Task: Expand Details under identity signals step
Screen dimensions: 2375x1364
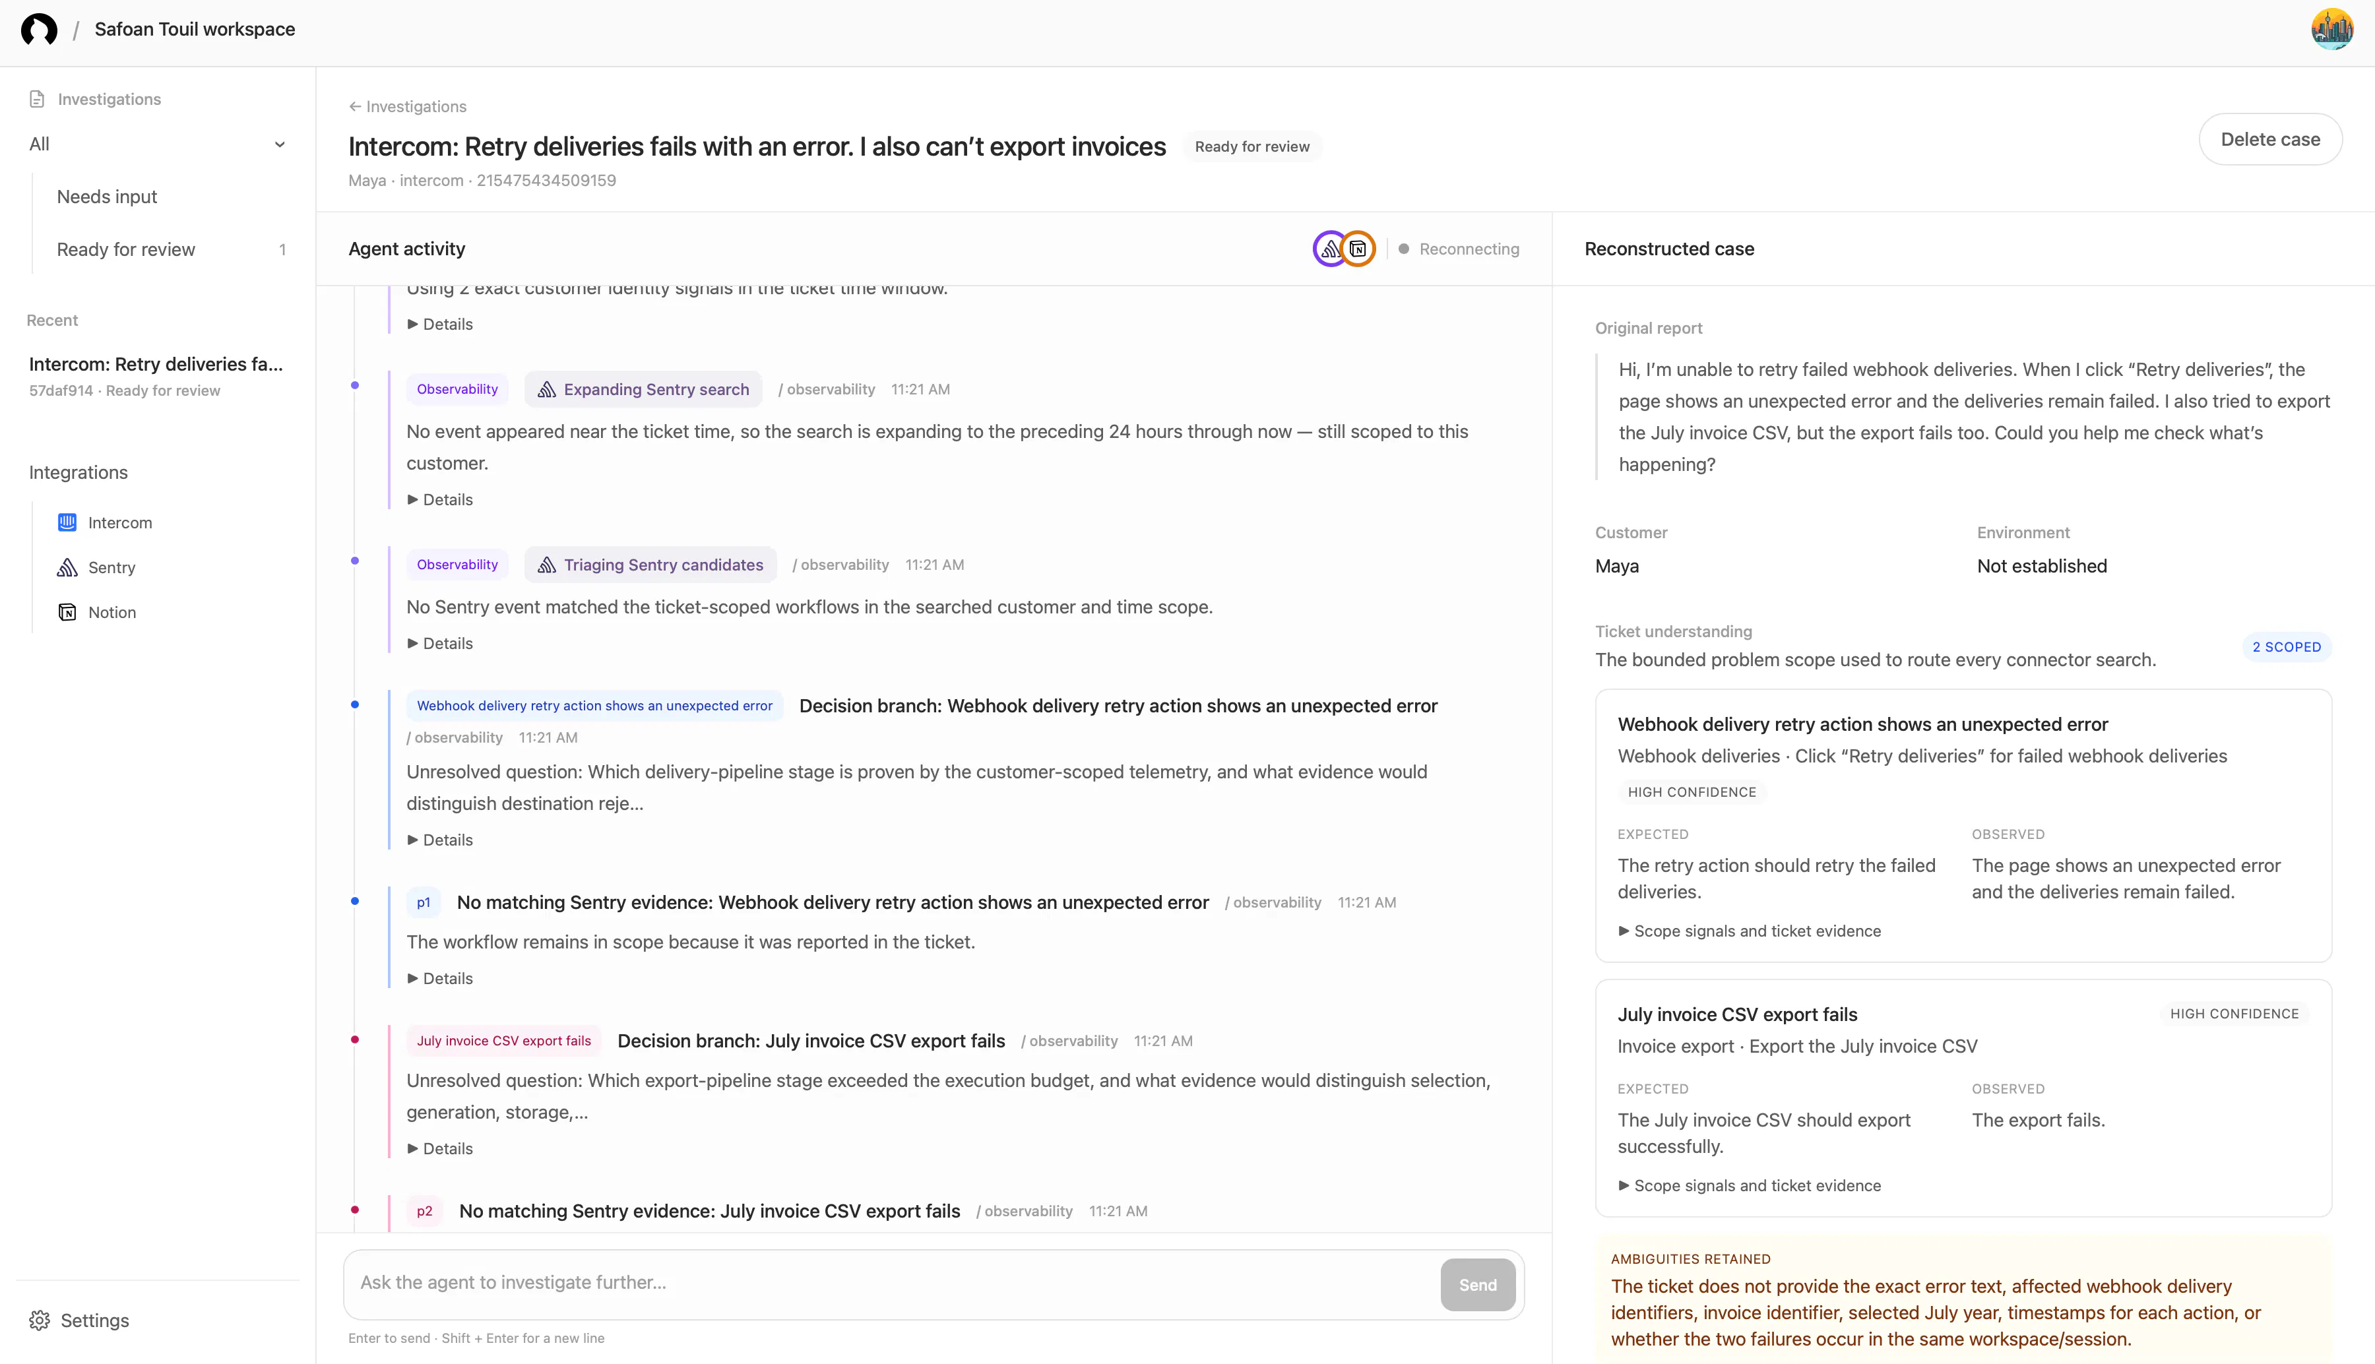Action: [x=440, y=324]
